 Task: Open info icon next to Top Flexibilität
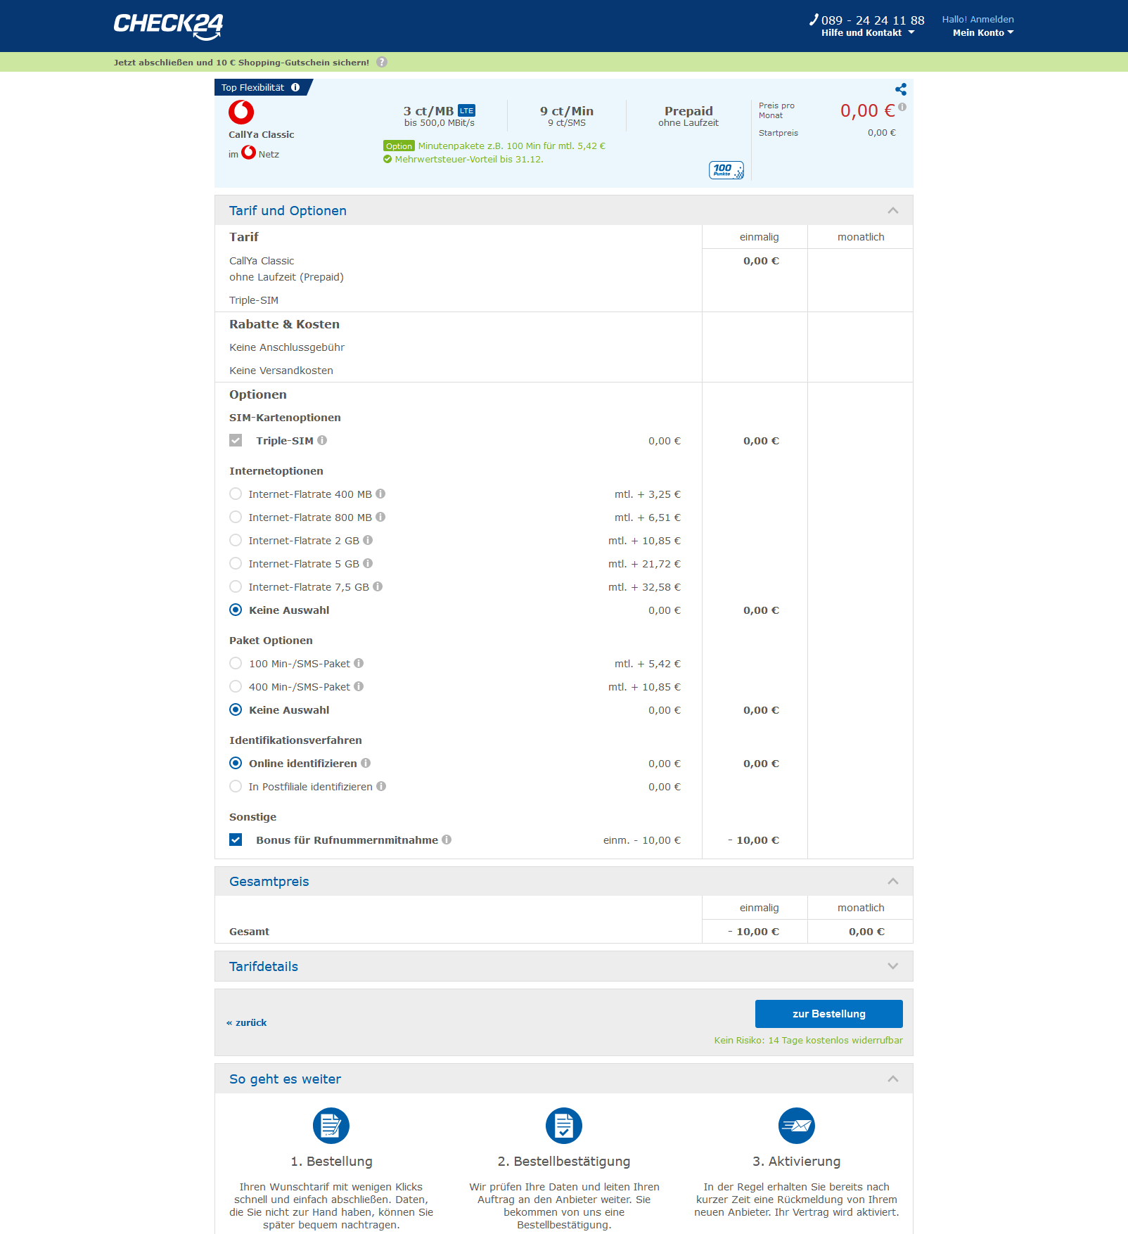tap(295, 88)
